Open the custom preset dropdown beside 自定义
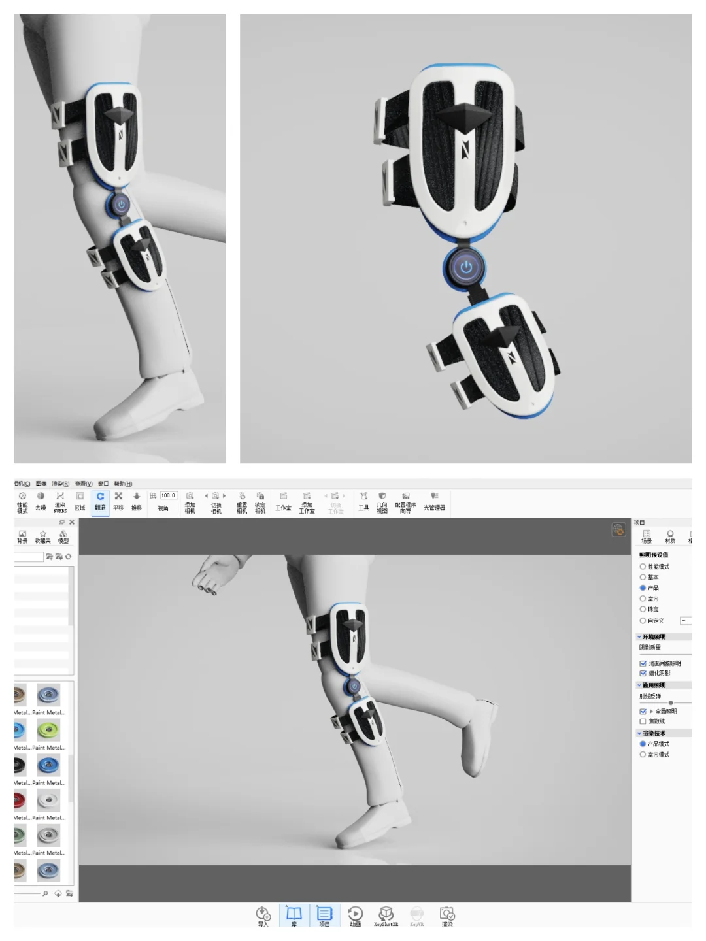Viewport: 706px width, 941px height. click(x=686, y=621)
